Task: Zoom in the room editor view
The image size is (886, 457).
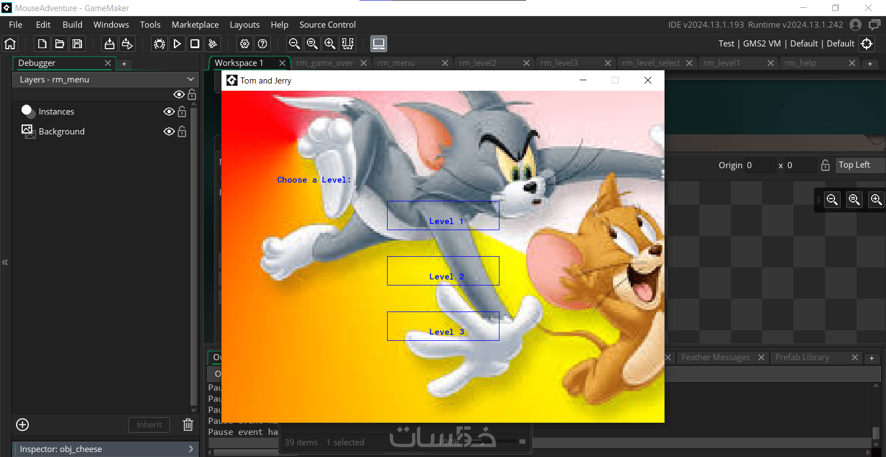Action: pos(876,200)
